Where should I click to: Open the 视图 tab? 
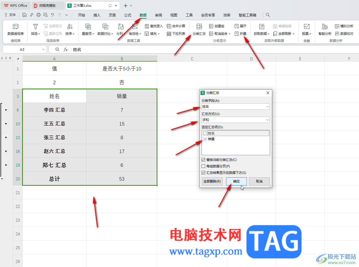[x=174, y=15]
